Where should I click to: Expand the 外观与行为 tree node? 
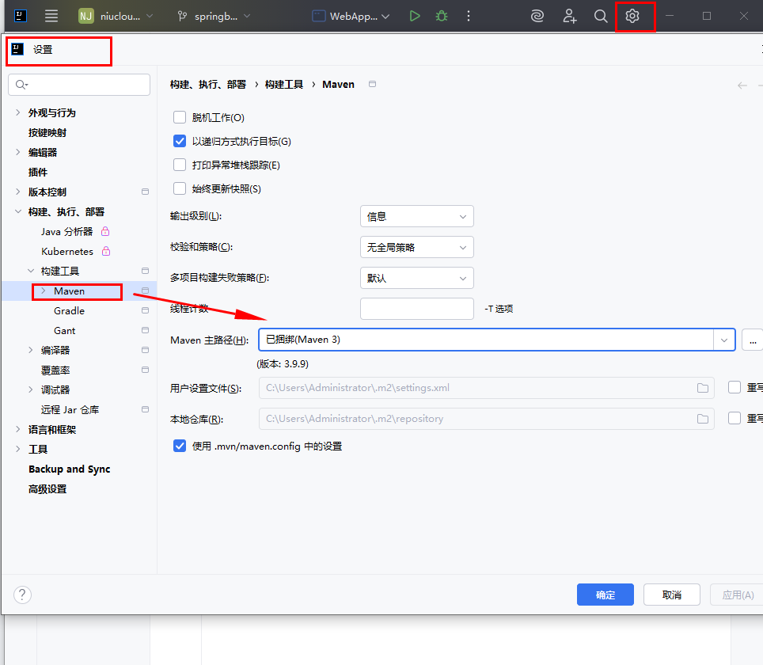click(18, 113)
